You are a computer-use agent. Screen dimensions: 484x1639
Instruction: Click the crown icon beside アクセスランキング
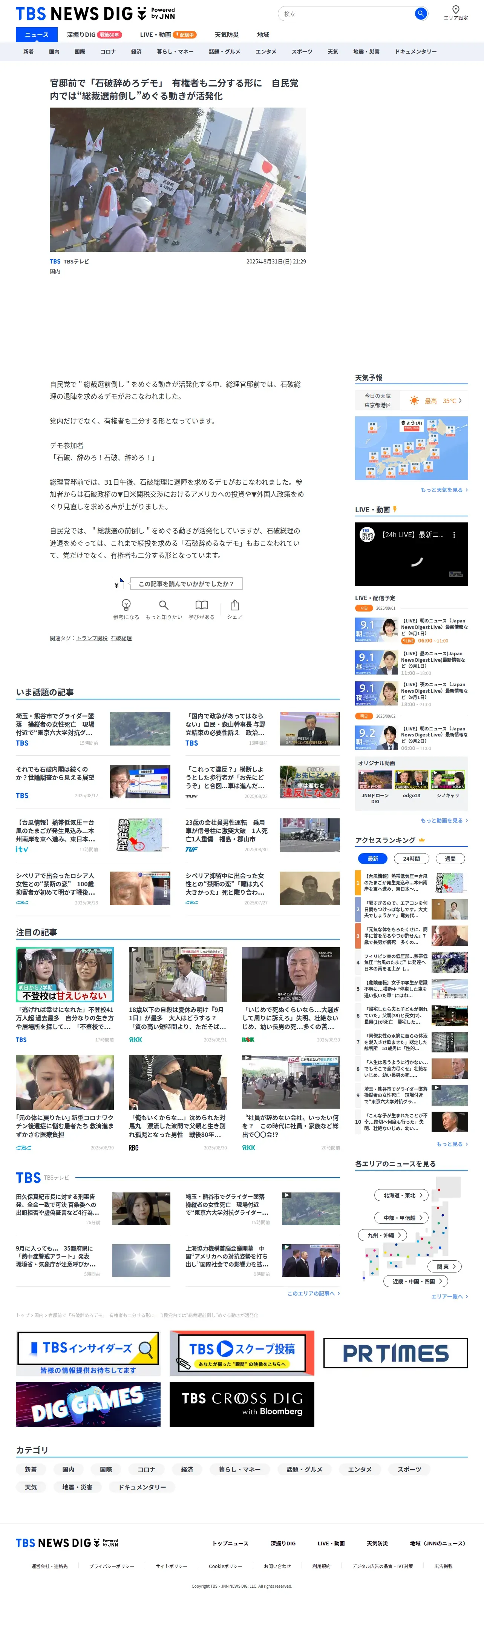(x=422, y=840)
